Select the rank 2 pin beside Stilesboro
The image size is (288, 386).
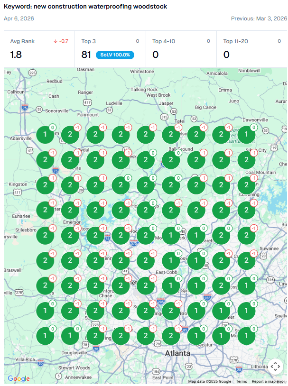pos(45,235)
